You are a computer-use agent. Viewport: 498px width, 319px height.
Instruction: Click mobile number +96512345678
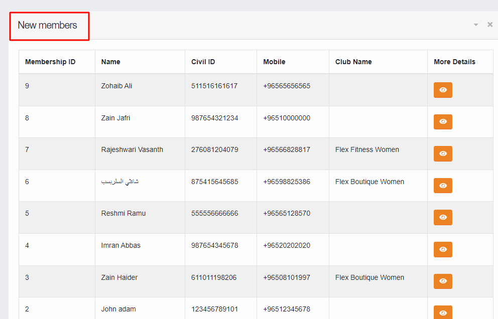tap(287, 309)
